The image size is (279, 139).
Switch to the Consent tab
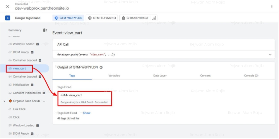click(x=205, y=76)
